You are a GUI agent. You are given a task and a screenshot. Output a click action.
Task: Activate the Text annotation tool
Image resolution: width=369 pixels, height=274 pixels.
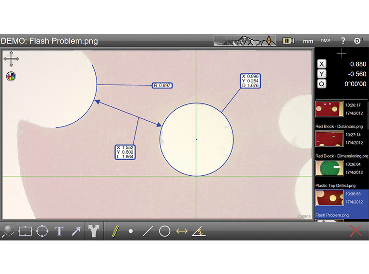click(x=59, y=231)
